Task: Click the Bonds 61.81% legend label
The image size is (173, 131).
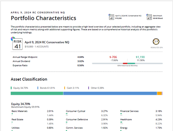Action: pyautogui.click(x=47, y=88)
